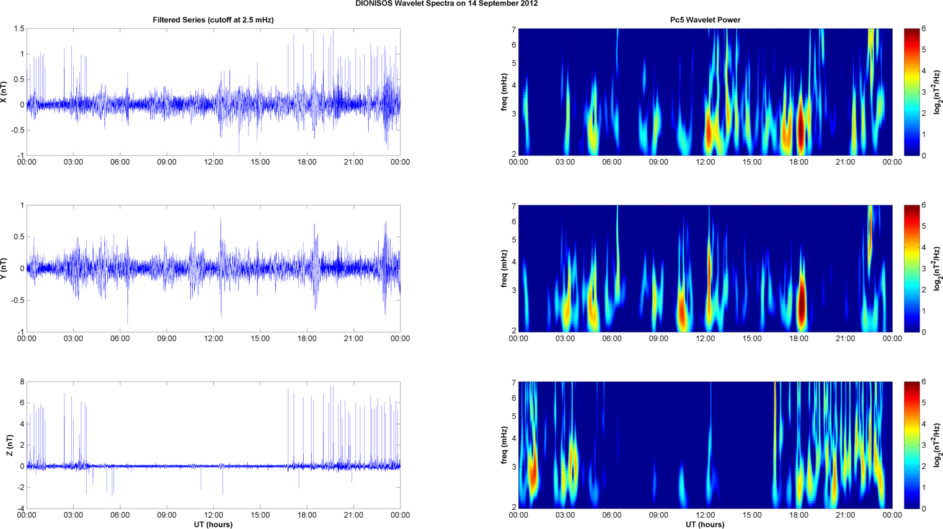The image size is (943, 529).
Task: Select the 'Pc5 Wavelet Power' heading
Action: point(705,20)
